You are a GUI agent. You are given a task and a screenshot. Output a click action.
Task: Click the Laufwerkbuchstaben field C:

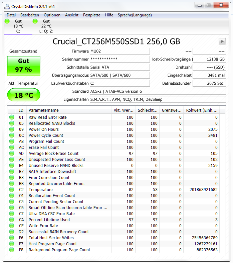coord(120,83)
